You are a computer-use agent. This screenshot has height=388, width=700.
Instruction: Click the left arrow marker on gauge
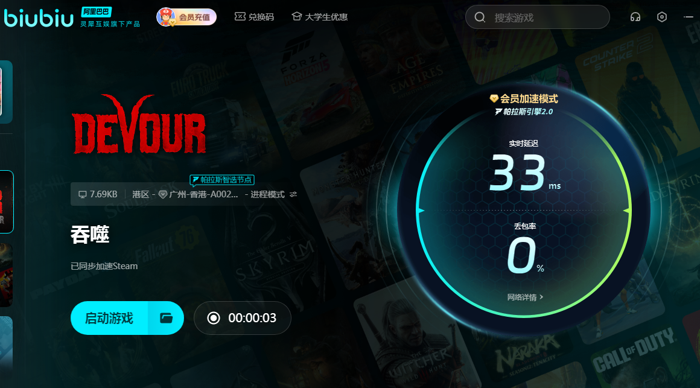(420, 211)
